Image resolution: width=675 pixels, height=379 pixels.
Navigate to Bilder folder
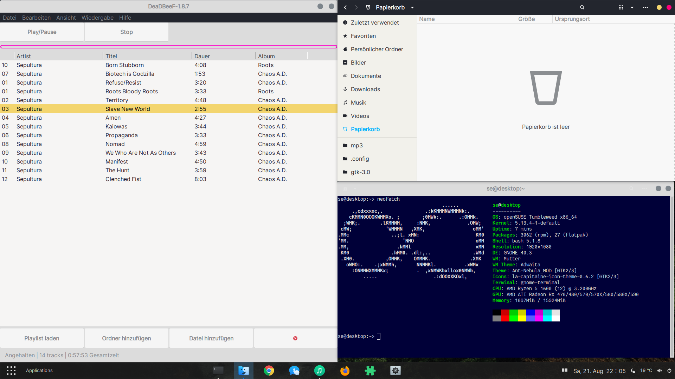pos(359,62)
